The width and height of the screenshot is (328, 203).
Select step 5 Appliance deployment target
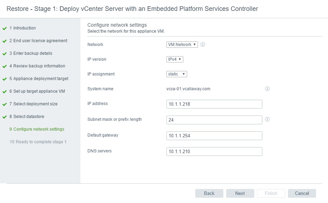39,79
